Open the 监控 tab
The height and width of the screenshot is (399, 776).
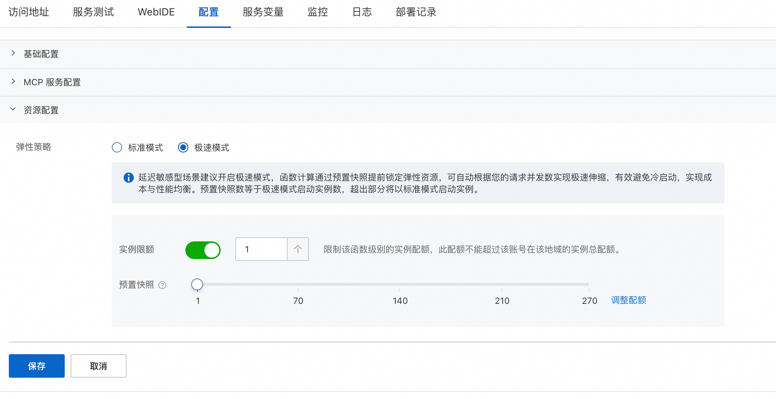tap(317, 12)
